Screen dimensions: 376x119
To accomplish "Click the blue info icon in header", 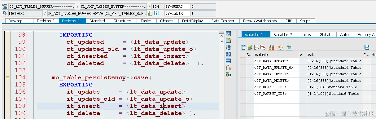I will pos(157,13).
